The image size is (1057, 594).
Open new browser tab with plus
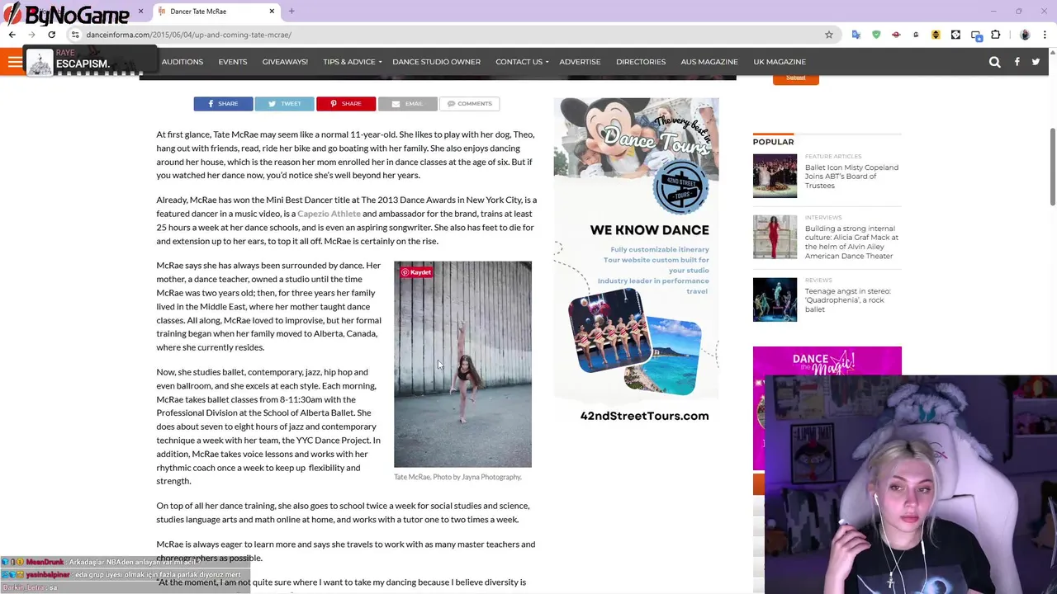pos(292,11)
